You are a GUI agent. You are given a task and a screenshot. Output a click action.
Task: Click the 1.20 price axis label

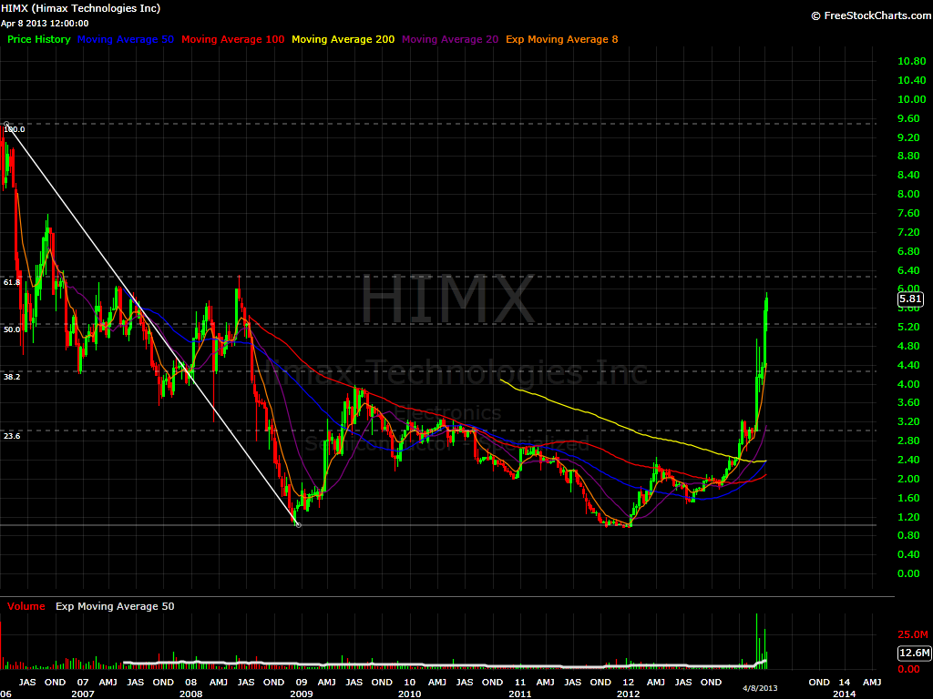pos(908,517)
